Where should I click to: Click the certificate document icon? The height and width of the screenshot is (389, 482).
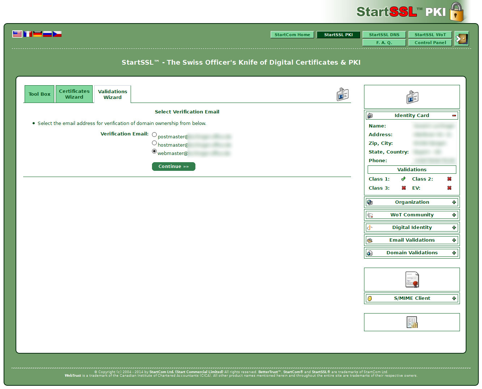(412, 280)
